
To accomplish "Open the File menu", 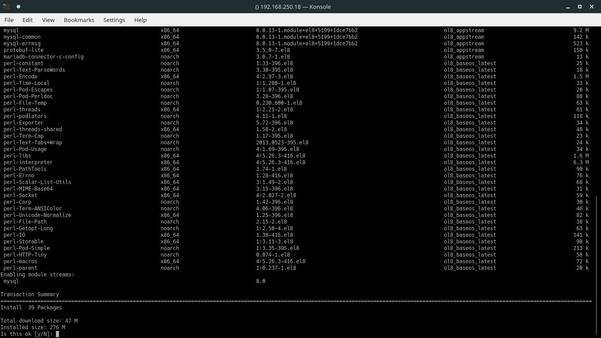I will (9, 20).
